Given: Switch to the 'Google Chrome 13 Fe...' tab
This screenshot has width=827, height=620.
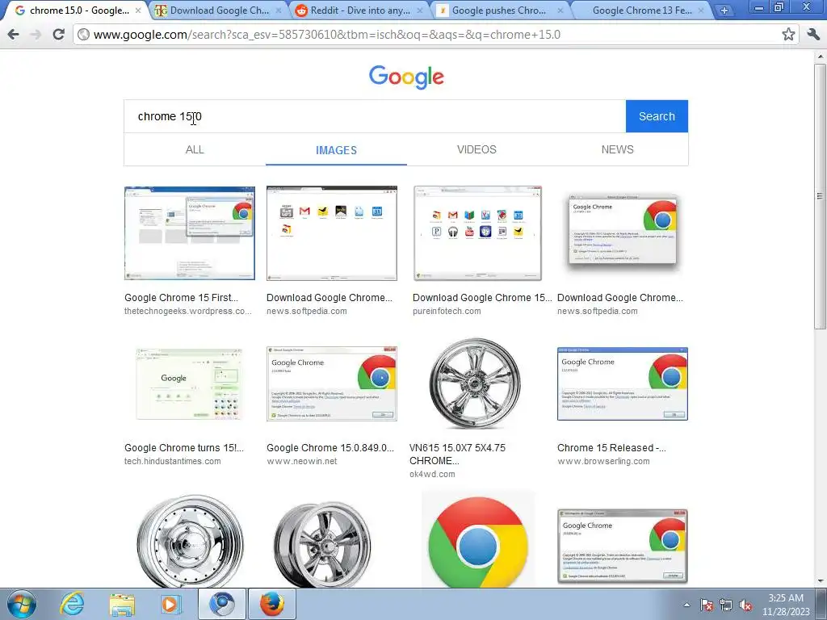Looking at the screenshot, I should pos(641,10).
